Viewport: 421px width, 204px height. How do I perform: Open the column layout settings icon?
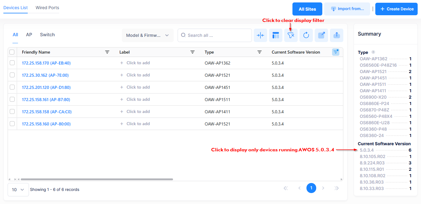click(x=276, y=35)
